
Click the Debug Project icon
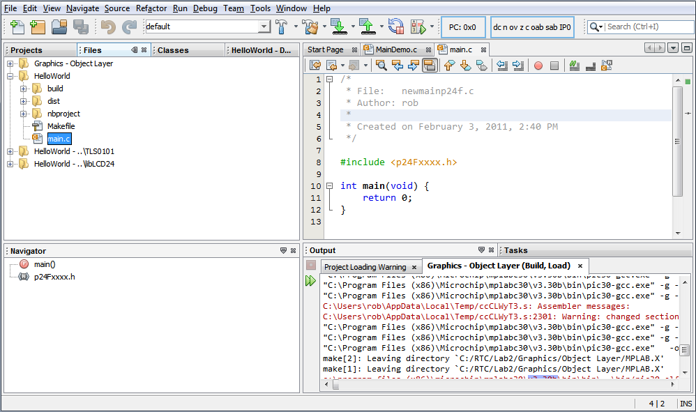[x=417, y=28]
